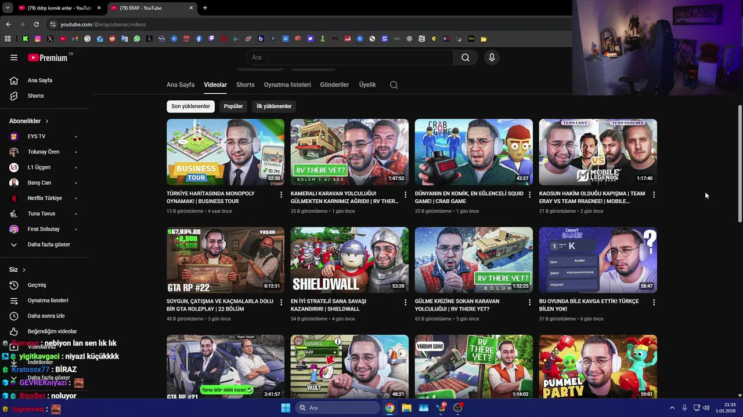Select the Popüler filter chip
The image size is (743, 417).
[x=233, y=106]
